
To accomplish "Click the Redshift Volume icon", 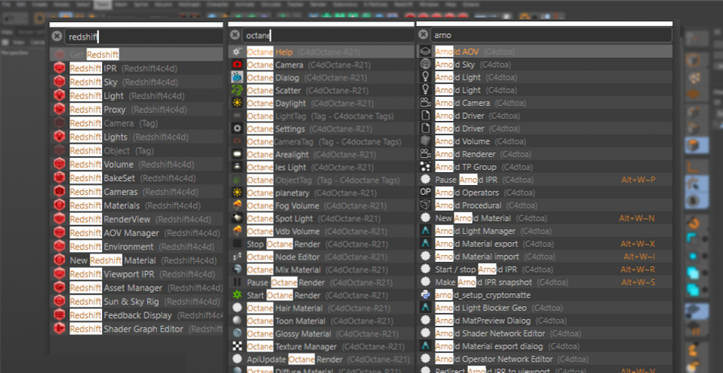I will click(x=59, y=164).
